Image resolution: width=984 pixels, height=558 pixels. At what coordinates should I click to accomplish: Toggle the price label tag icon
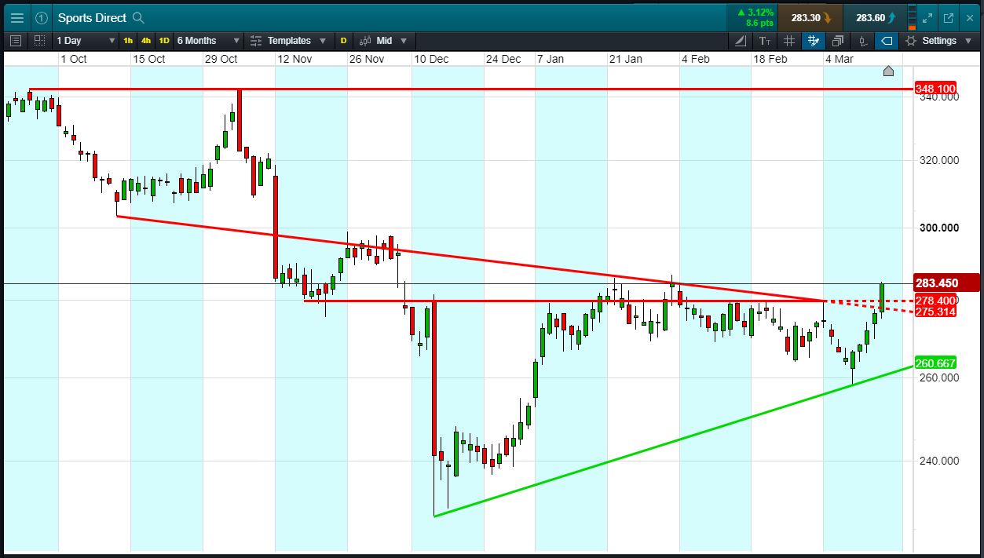click(x=887, y=40)
